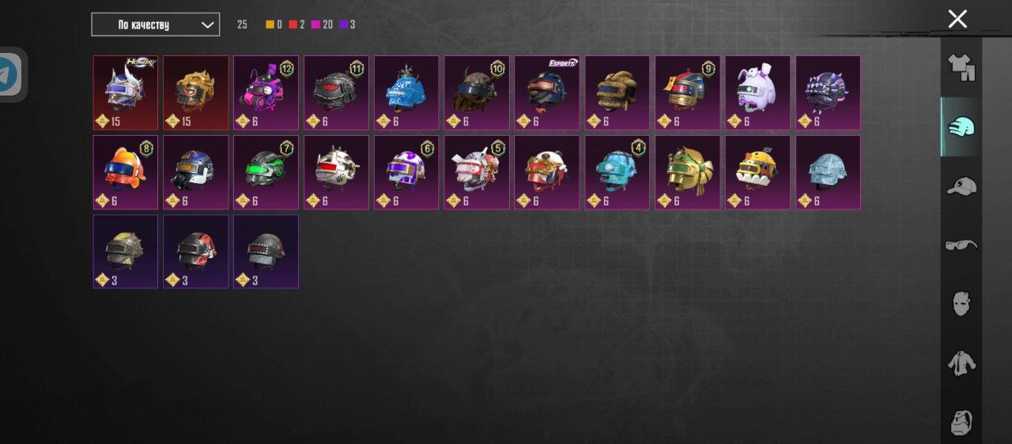Open the cap headwear category

(961, 186)
